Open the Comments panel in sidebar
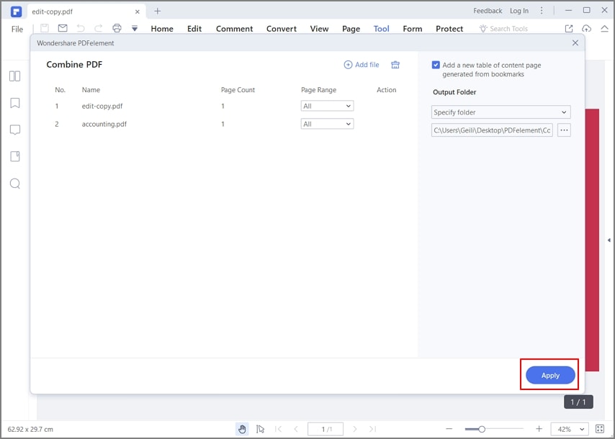Image resolution: width=615 pixels, height=439 pixels. (x=14, y=130)
